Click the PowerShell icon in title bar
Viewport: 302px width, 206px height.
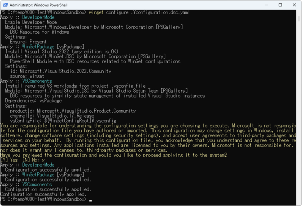point(5,5)
